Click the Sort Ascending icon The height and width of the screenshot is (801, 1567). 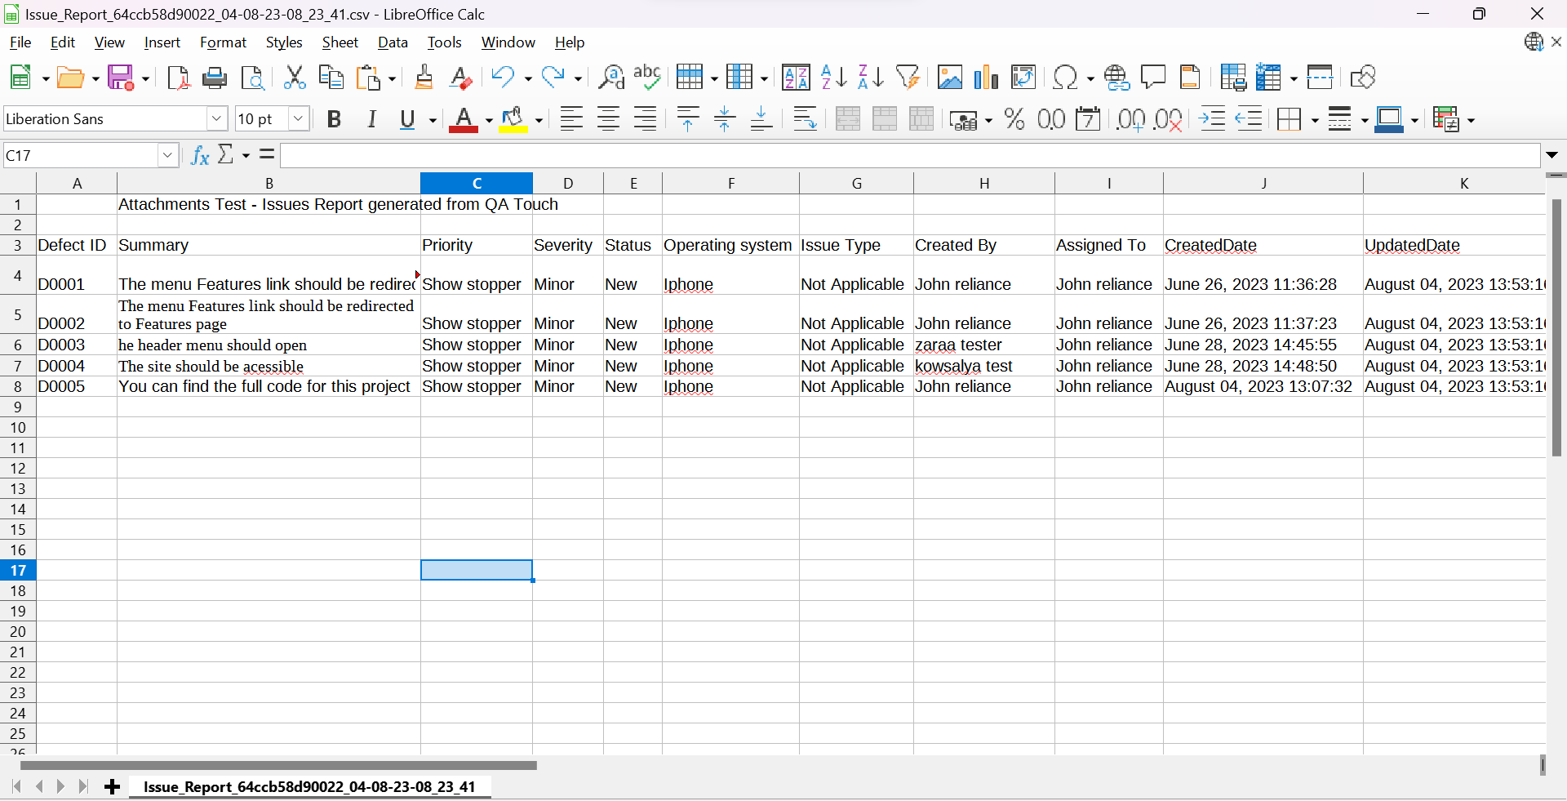833,78
